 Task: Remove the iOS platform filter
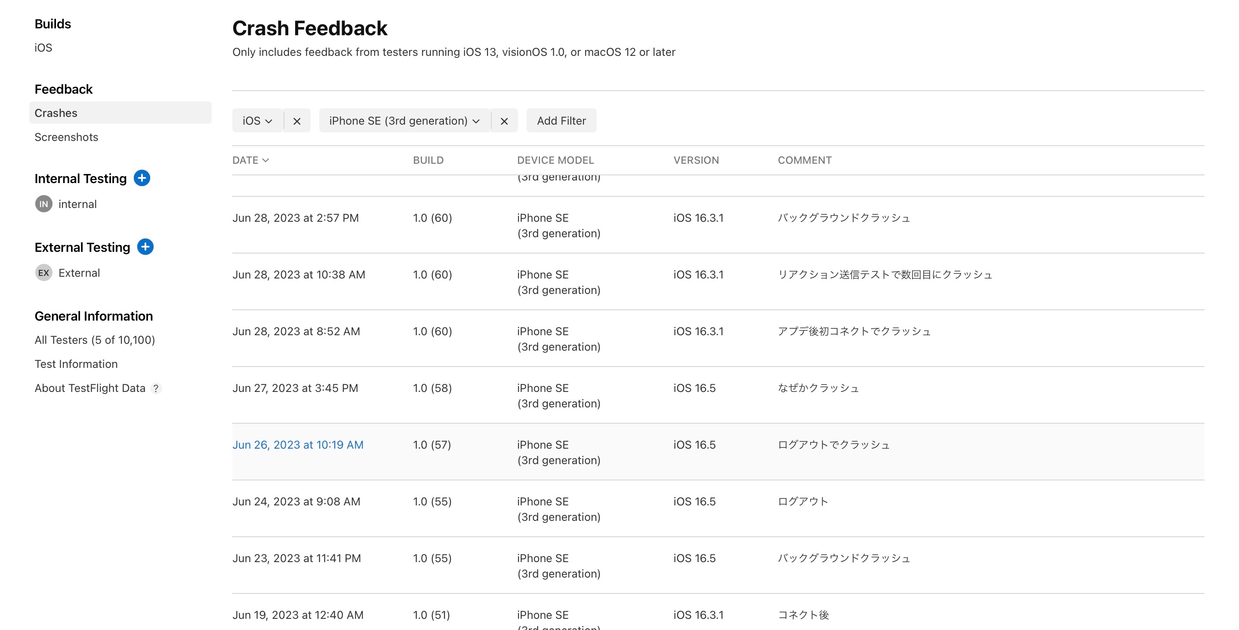click(297, 121)
